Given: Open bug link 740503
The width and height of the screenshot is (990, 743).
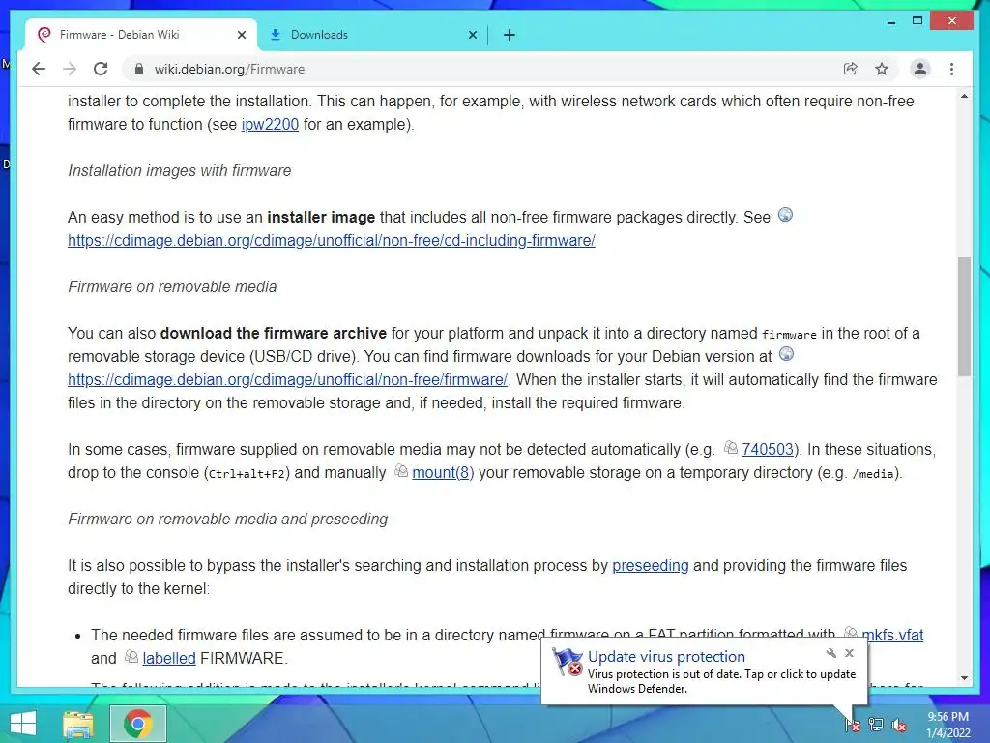Looking at the screenshot, I should click(x=767, y=449).
